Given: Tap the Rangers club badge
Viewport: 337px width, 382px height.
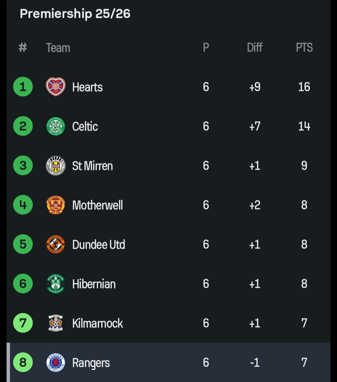Looking at the screenshot, I should click(x=56, y=363).
